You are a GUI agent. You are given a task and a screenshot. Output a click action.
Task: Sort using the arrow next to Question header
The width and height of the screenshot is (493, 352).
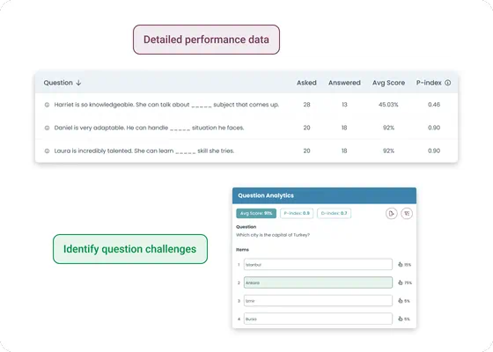(78, 83)
